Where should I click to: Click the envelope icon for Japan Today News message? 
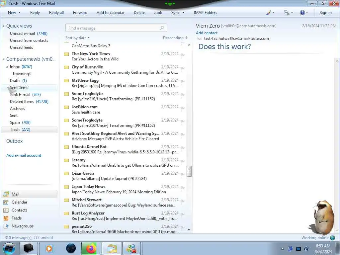coord(66,187)
